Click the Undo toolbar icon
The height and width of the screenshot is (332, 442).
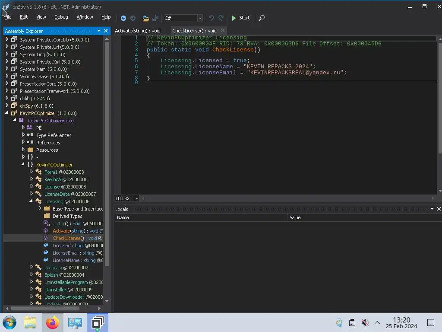click(x=211, y=18)
